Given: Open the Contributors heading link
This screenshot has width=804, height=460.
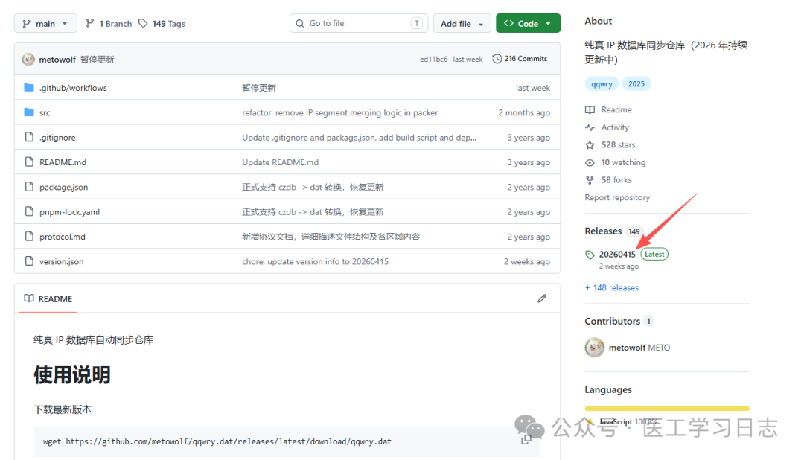Looking at the screenshot, I should pos(612,321).
